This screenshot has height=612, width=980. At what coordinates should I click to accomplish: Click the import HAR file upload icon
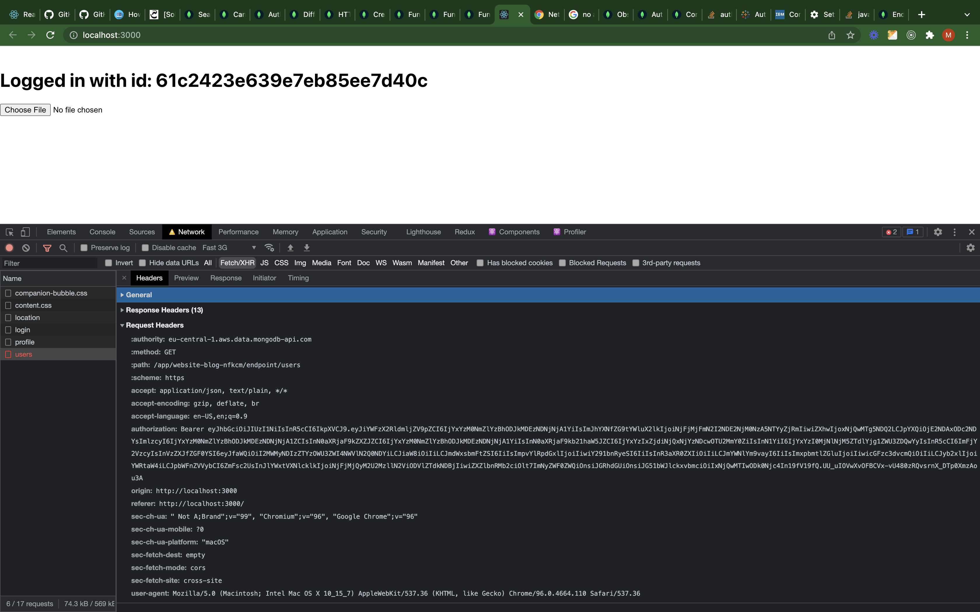(290, 248)
